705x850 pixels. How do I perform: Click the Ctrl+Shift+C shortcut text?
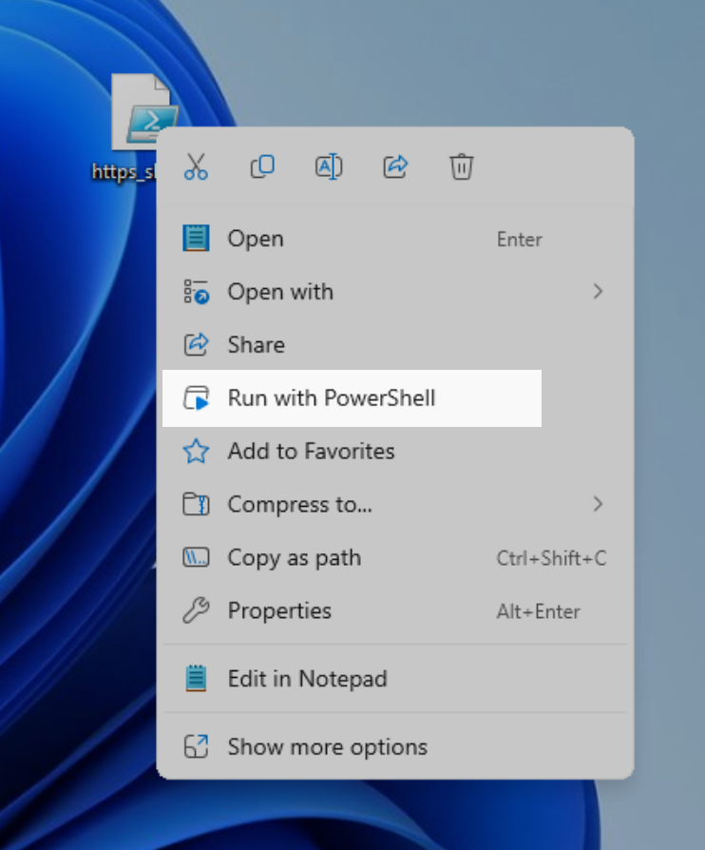pos(551,558)
